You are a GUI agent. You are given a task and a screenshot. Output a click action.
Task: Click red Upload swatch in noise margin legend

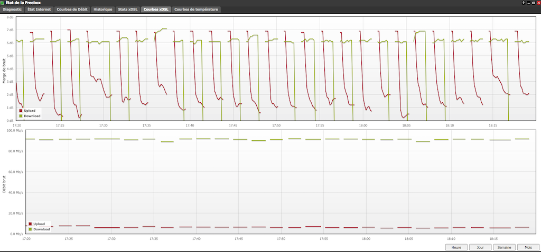21,111
